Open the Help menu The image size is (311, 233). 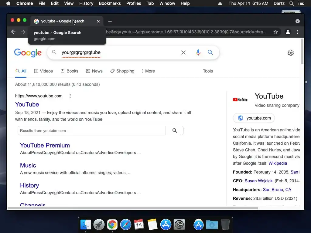[185, 3]
